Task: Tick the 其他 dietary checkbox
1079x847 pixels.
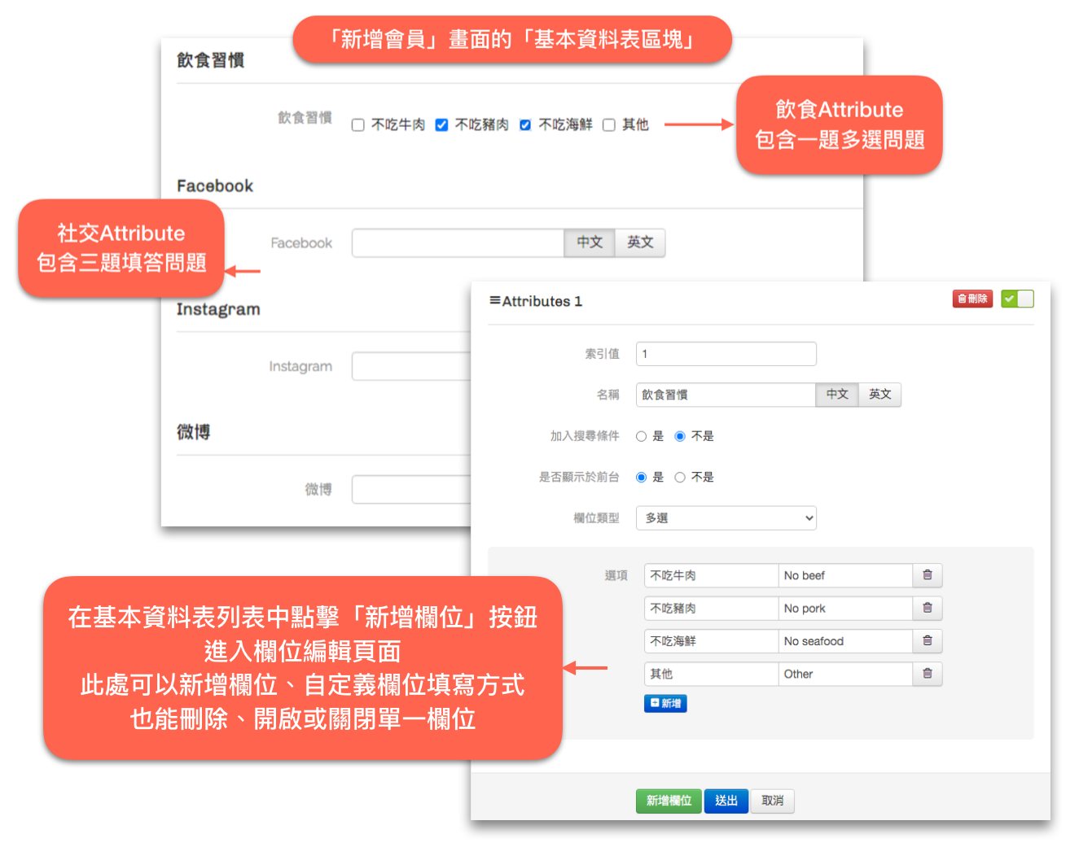Action: [608, 124]
